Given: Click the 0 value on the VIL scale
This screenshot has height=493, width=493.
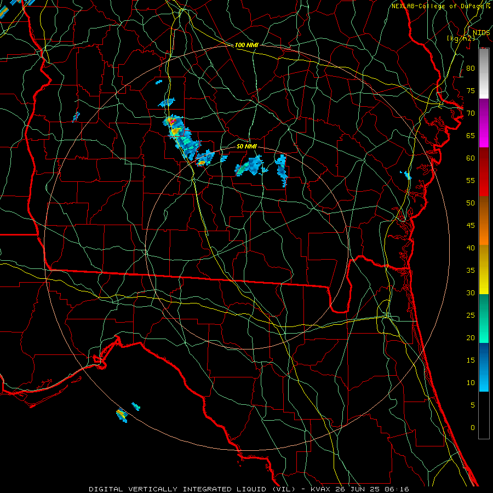Looking at the screenshot, I should [473, 428].
